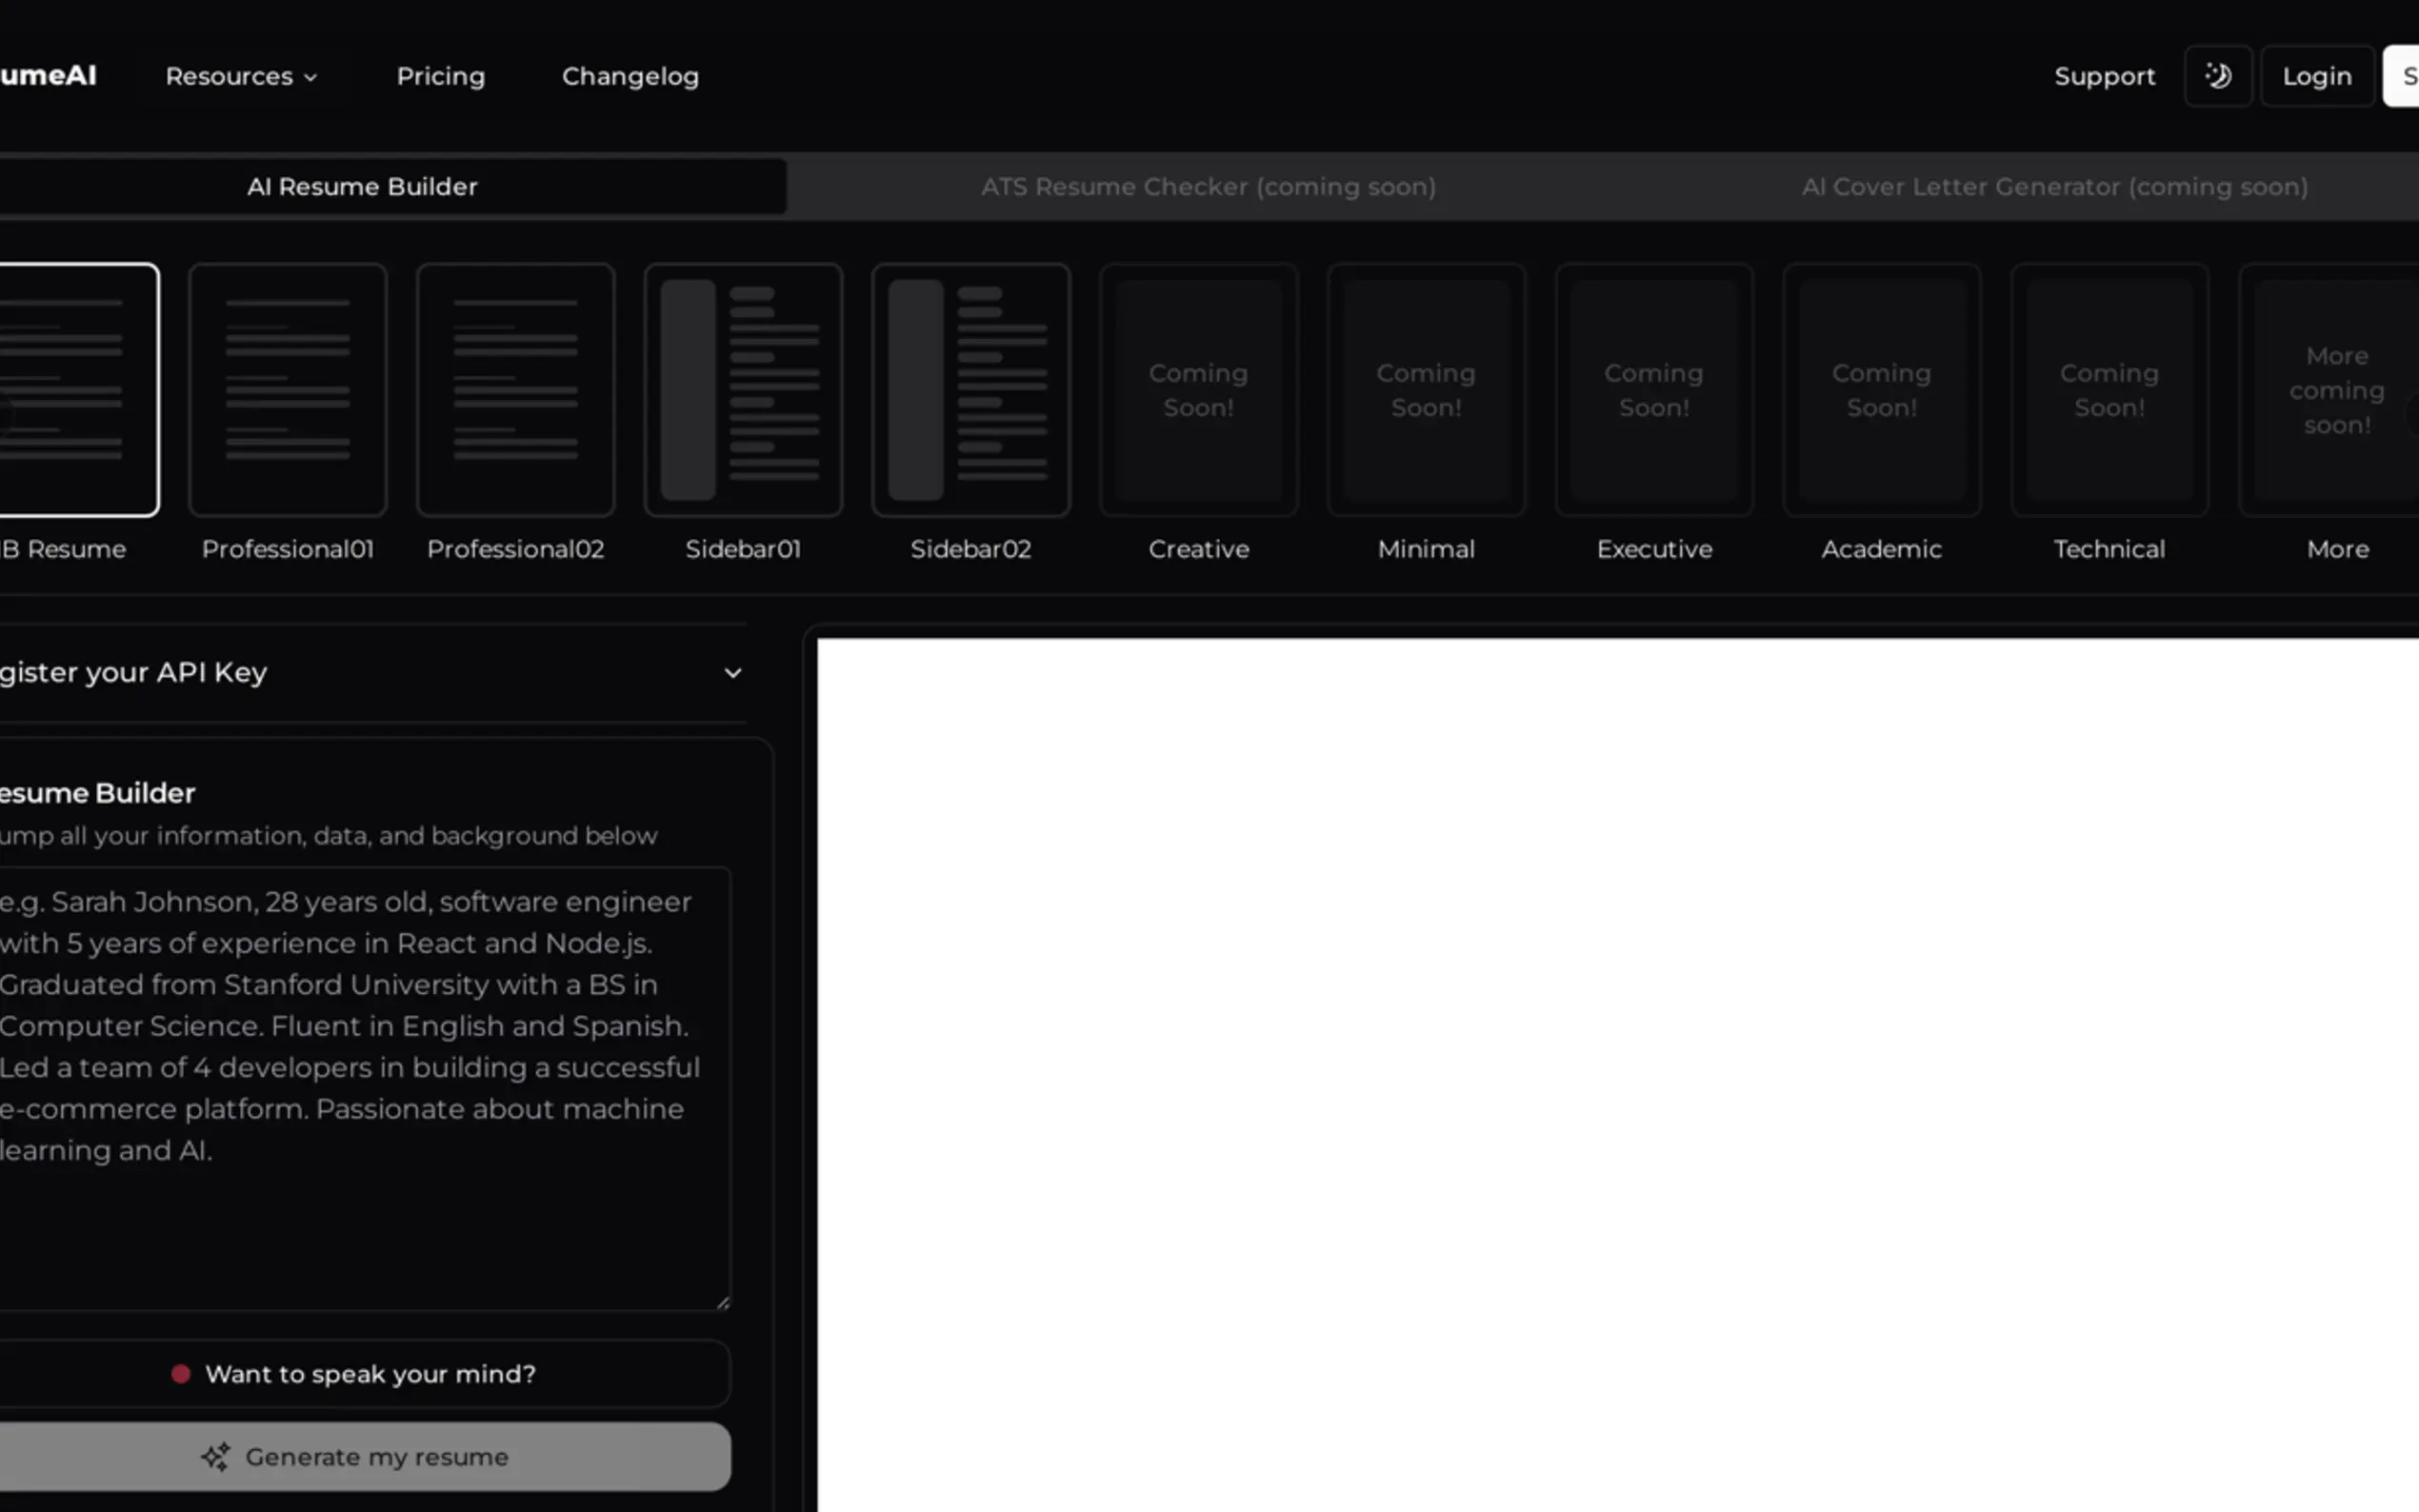Click the Support link
Viewport: 2419px width, 1512px height.
click(x=2104, y=76)
